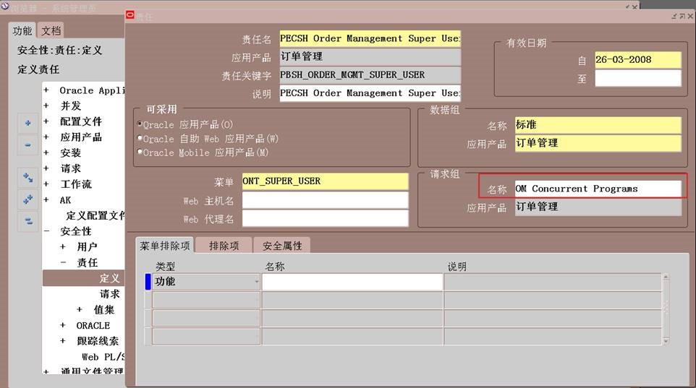Select the 请求 item under 责任
Viewport: 696px width, 388px height.
coord(109,293)
